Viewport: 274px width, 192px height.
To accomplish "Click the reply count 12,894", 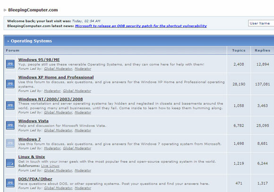I will [x=263, y=64].
